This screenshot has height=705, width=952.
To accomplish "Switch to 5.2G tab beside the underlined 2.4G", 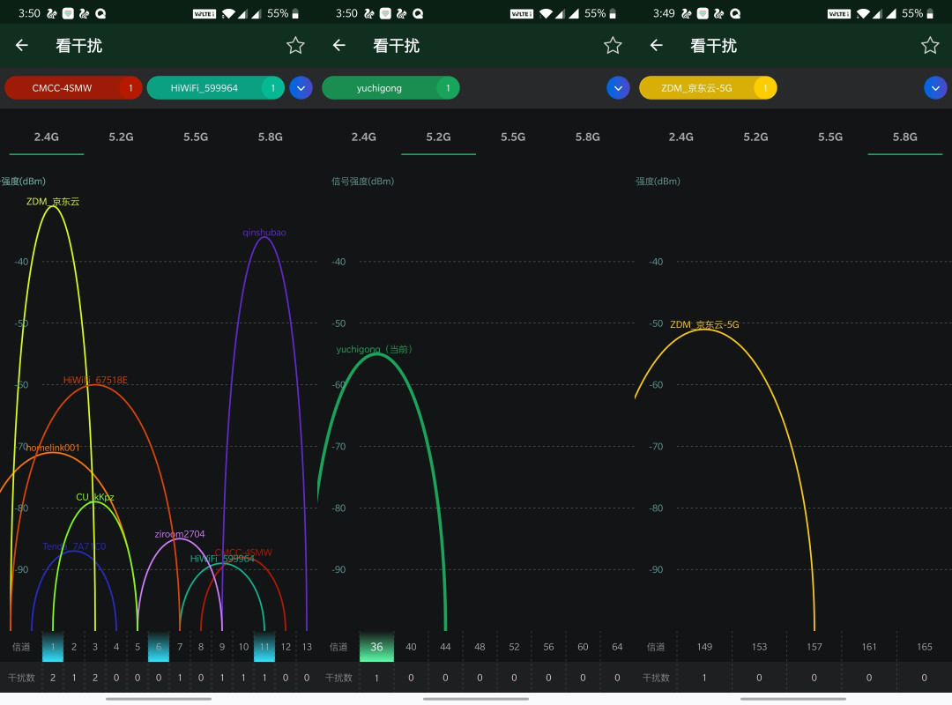I will [121, 137].
